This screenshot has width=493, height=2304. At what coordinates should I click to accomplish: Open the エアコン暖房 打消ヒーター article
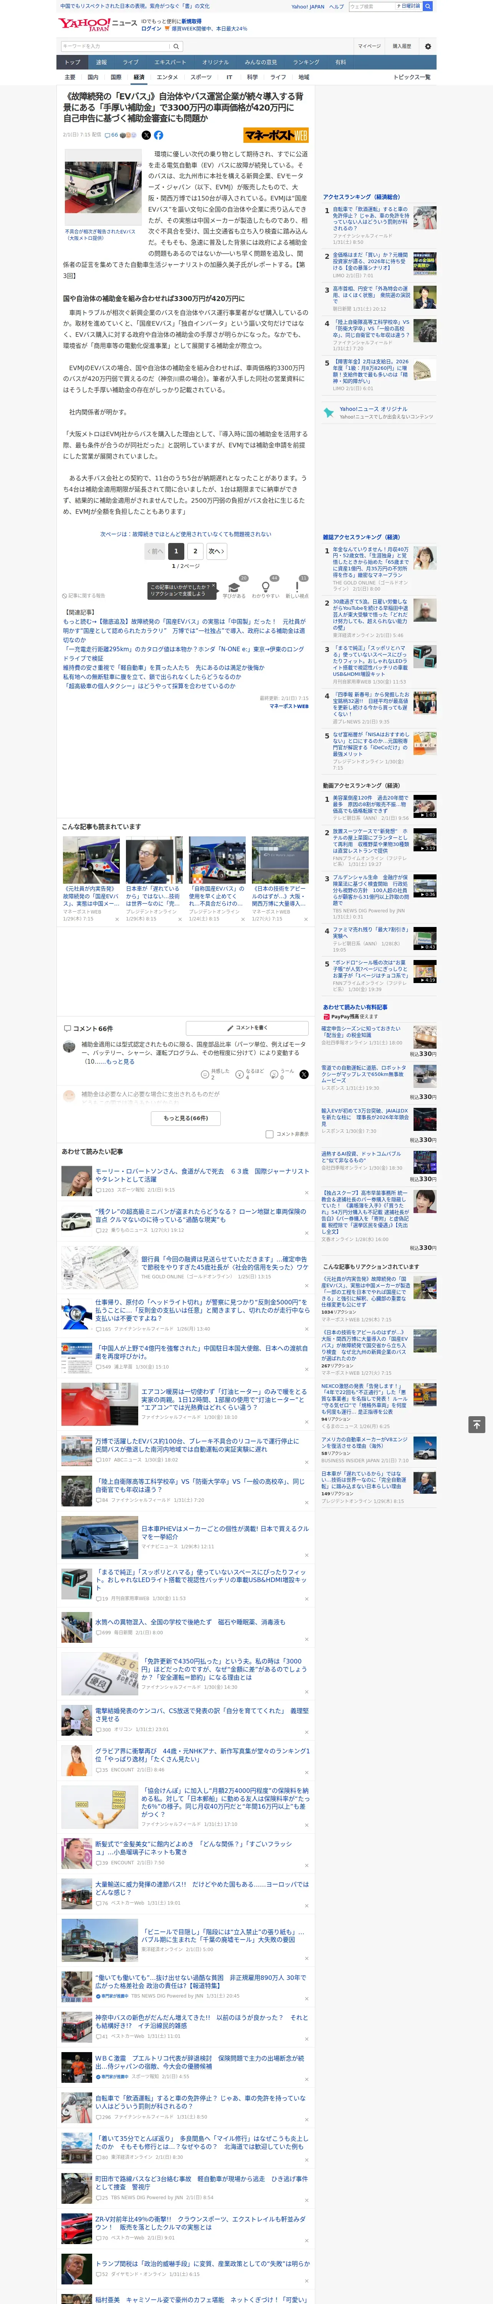coord(224,1400)
